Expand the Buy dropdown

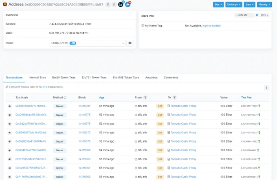click(x=218, y=4)
